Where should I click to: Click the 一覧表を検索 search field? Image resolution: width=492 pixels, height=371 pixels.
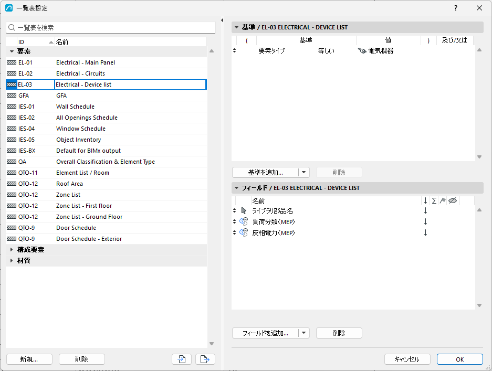tap(111, 28)
